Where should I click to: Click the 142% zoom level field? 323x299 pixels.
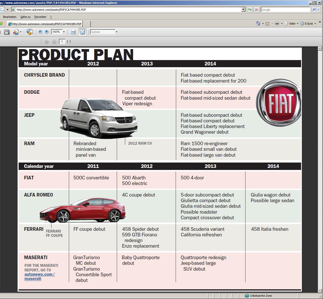click(56, 32)
